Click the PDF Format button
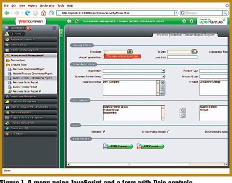Viewport: 232px width, 183px height. coord(150,146)
